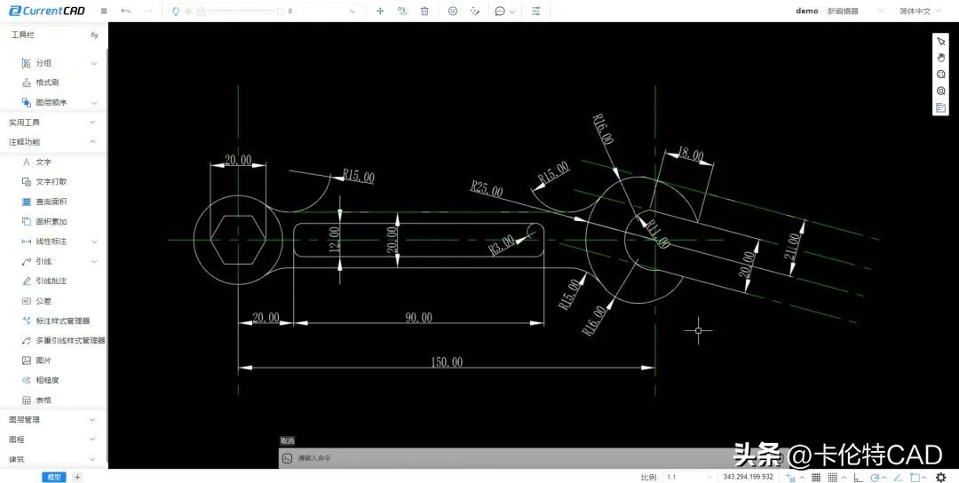The width and height of the screenshot is (959, 483).
Task: Click the speech bubble comment icon
Action: [500, 11]
